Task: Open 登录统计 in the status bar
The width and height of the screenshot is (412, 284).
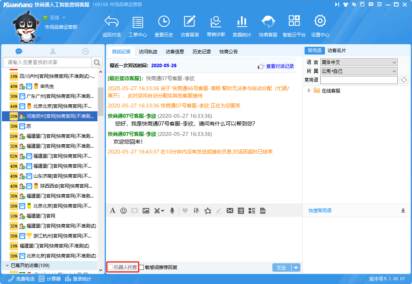Action: [x=78, y=279]
